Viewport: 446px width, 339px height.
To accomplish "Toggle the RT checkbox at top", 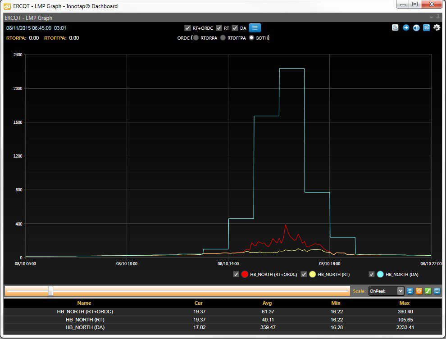I will pos(219,28).
